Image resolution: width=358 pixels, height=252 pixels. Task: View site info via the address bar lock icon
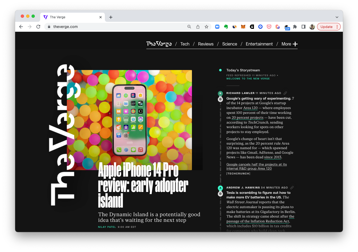click(x=49, y=27)
